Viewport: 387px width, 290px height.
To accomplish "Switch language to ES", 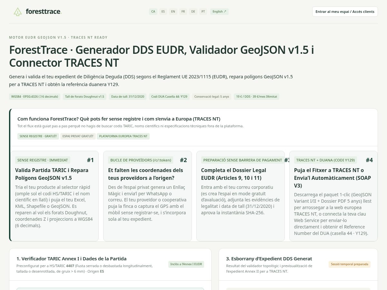I will pyautogui.click(x=163, y=12).
